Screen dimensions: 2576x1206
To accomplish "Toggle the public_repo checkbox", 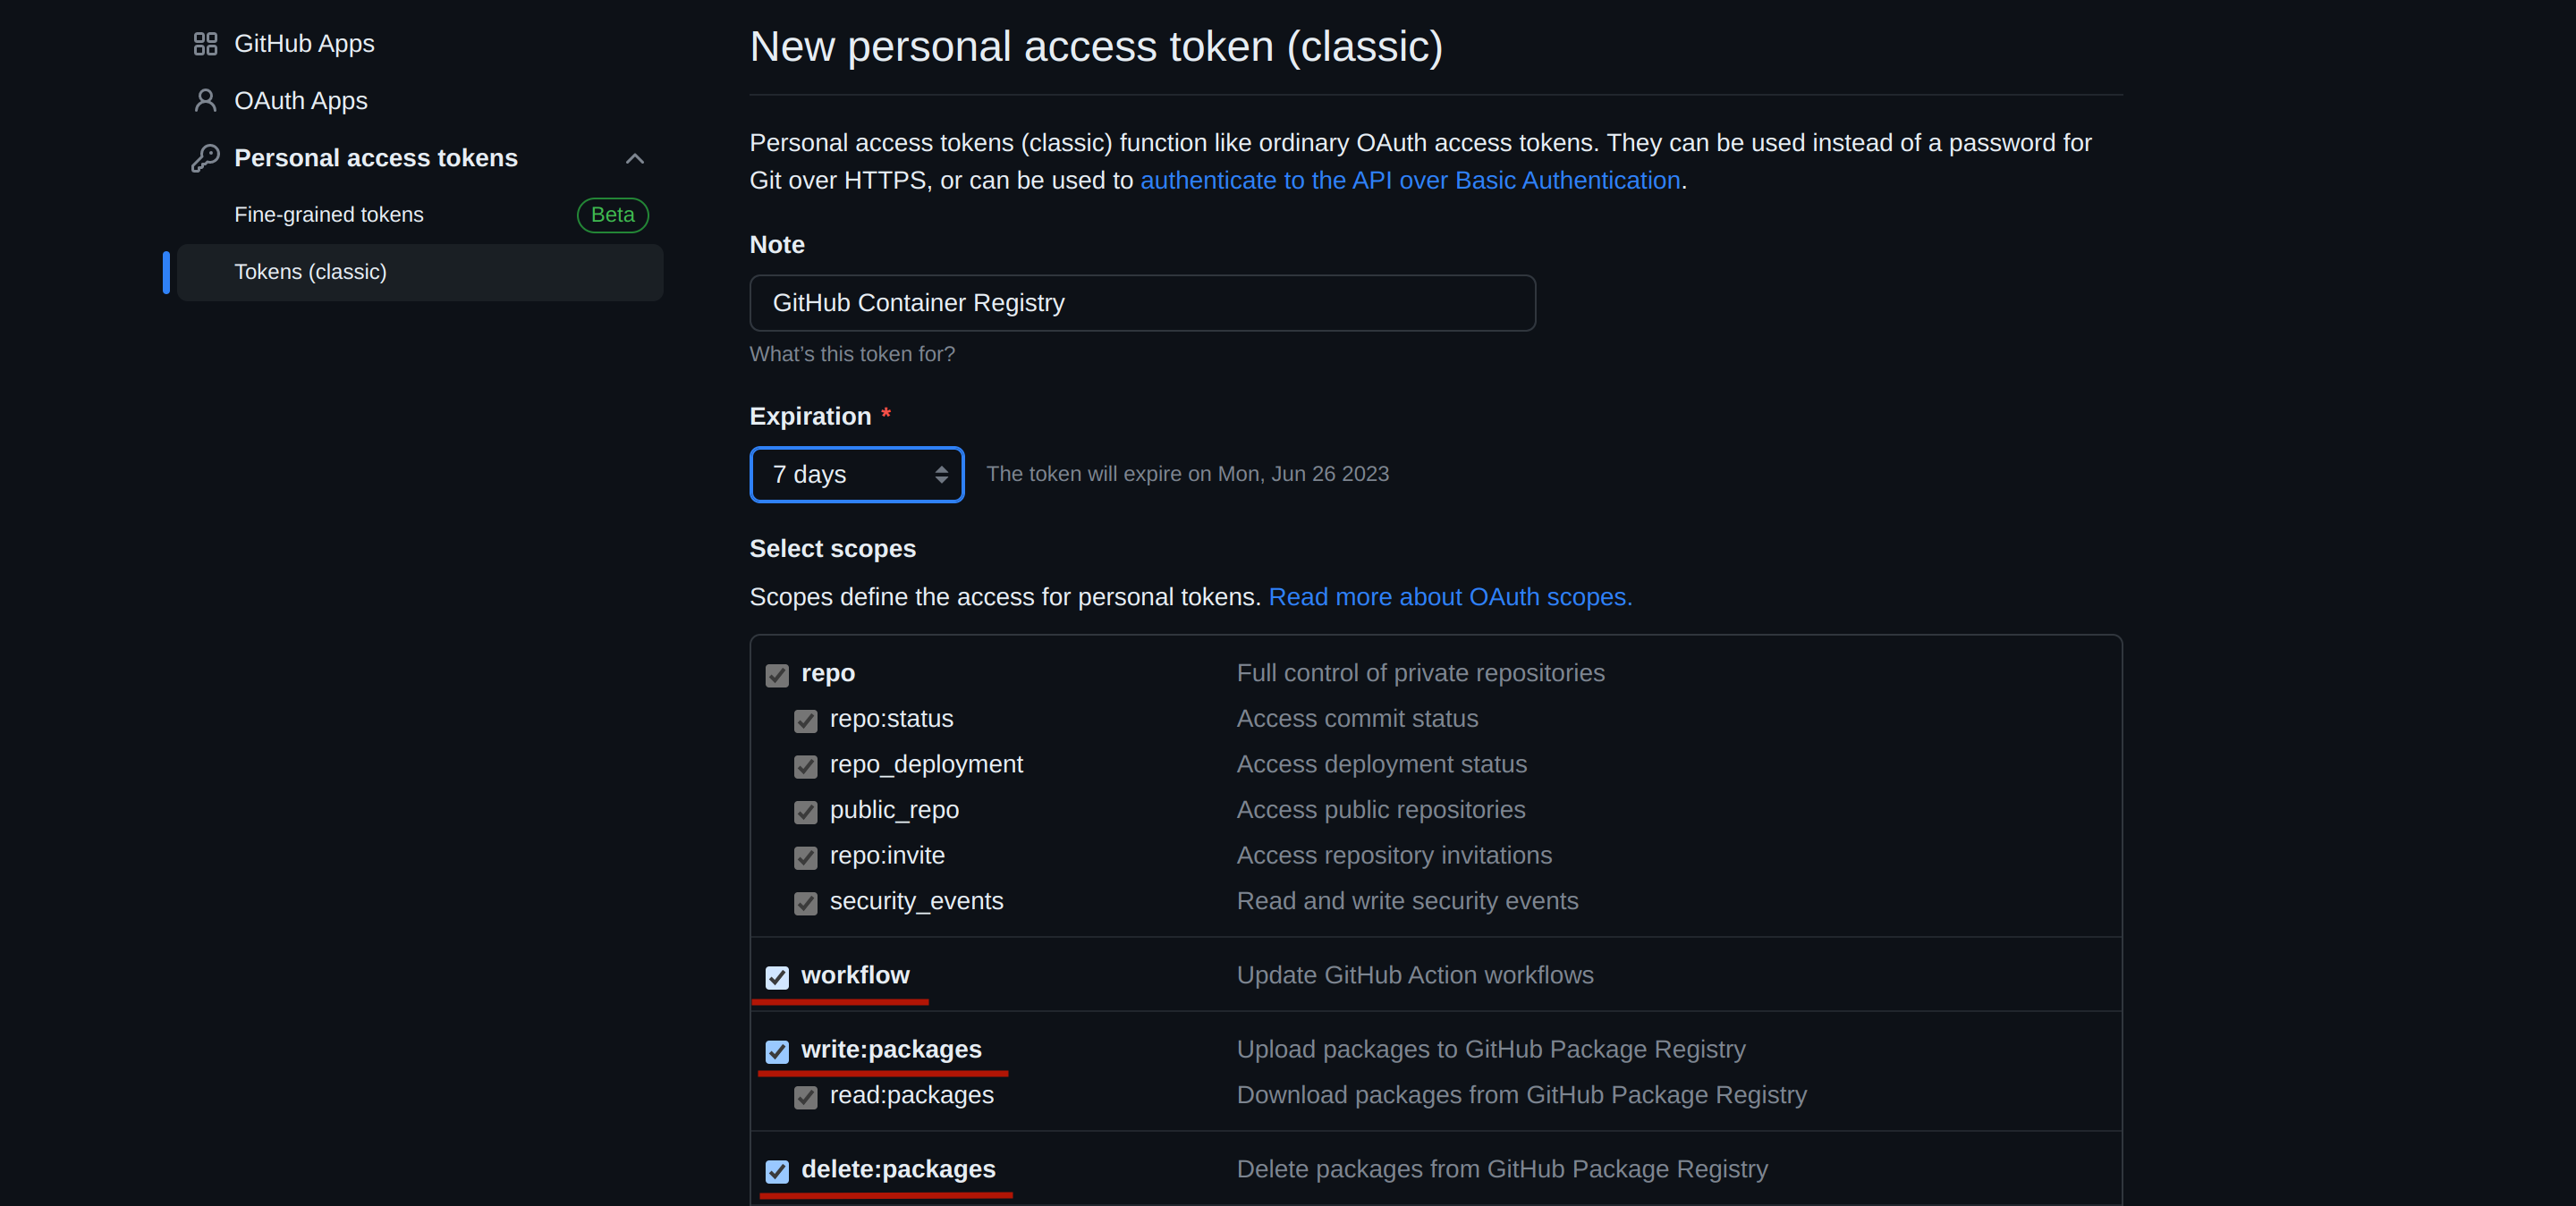I will point(805,813).
